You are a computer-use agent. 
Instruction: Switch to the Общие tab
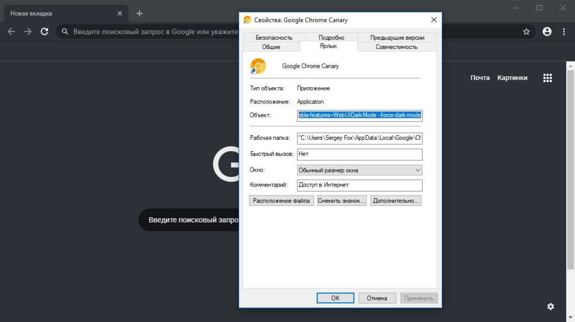(271, 47)
